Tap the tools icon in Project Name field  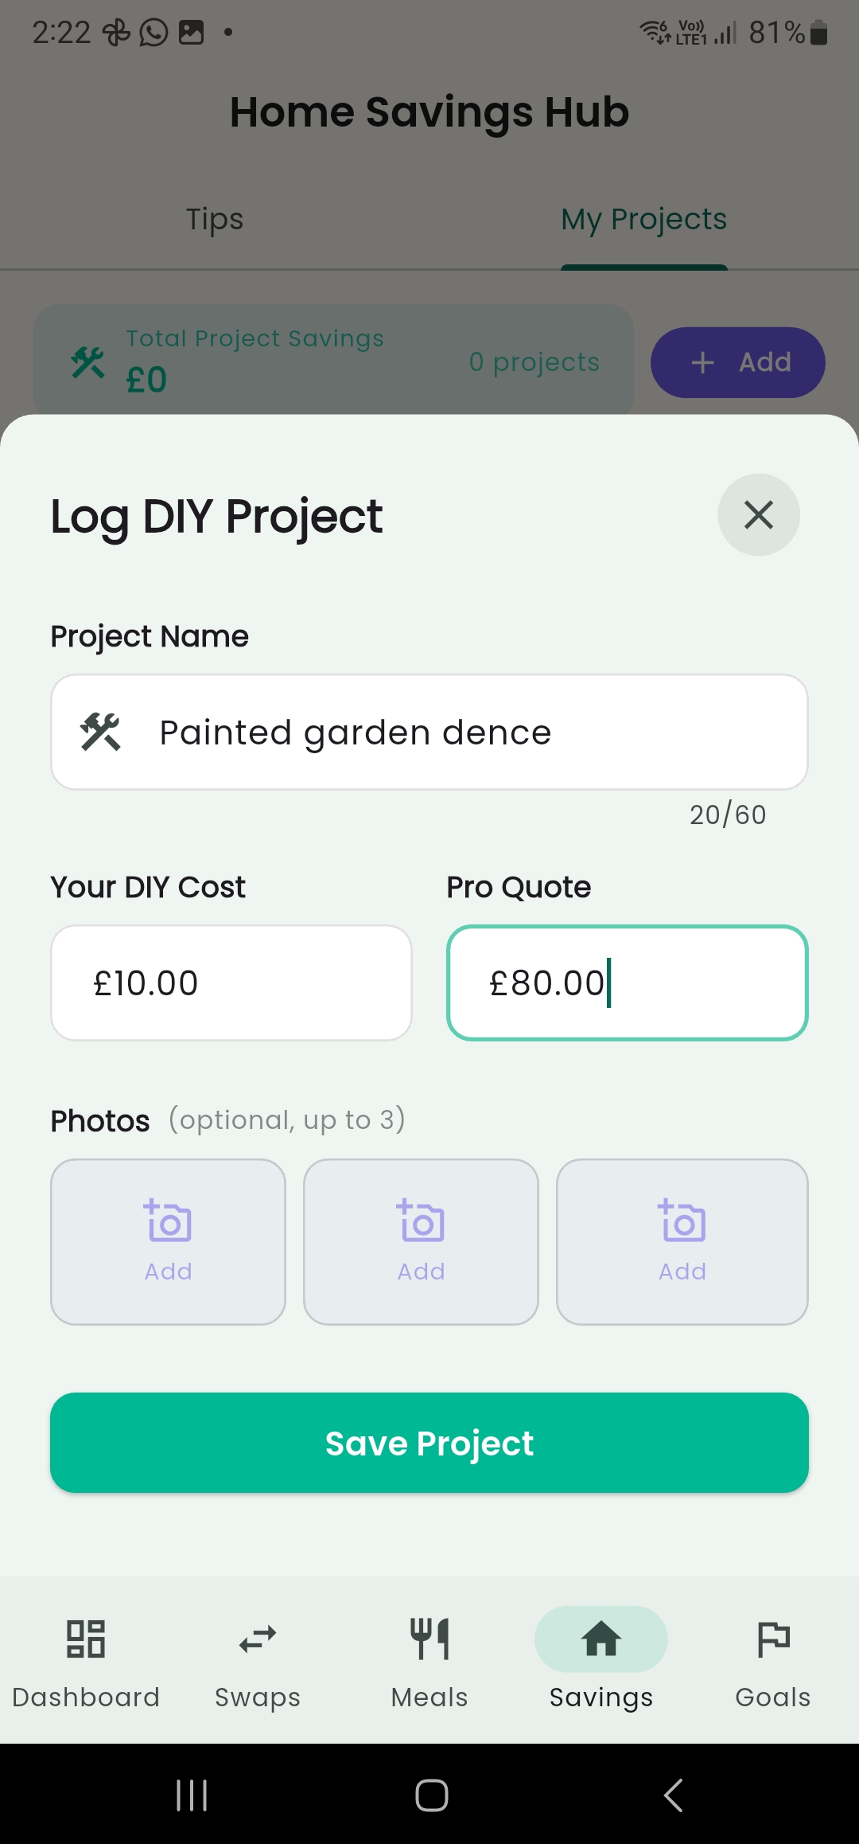click(100, 733)
